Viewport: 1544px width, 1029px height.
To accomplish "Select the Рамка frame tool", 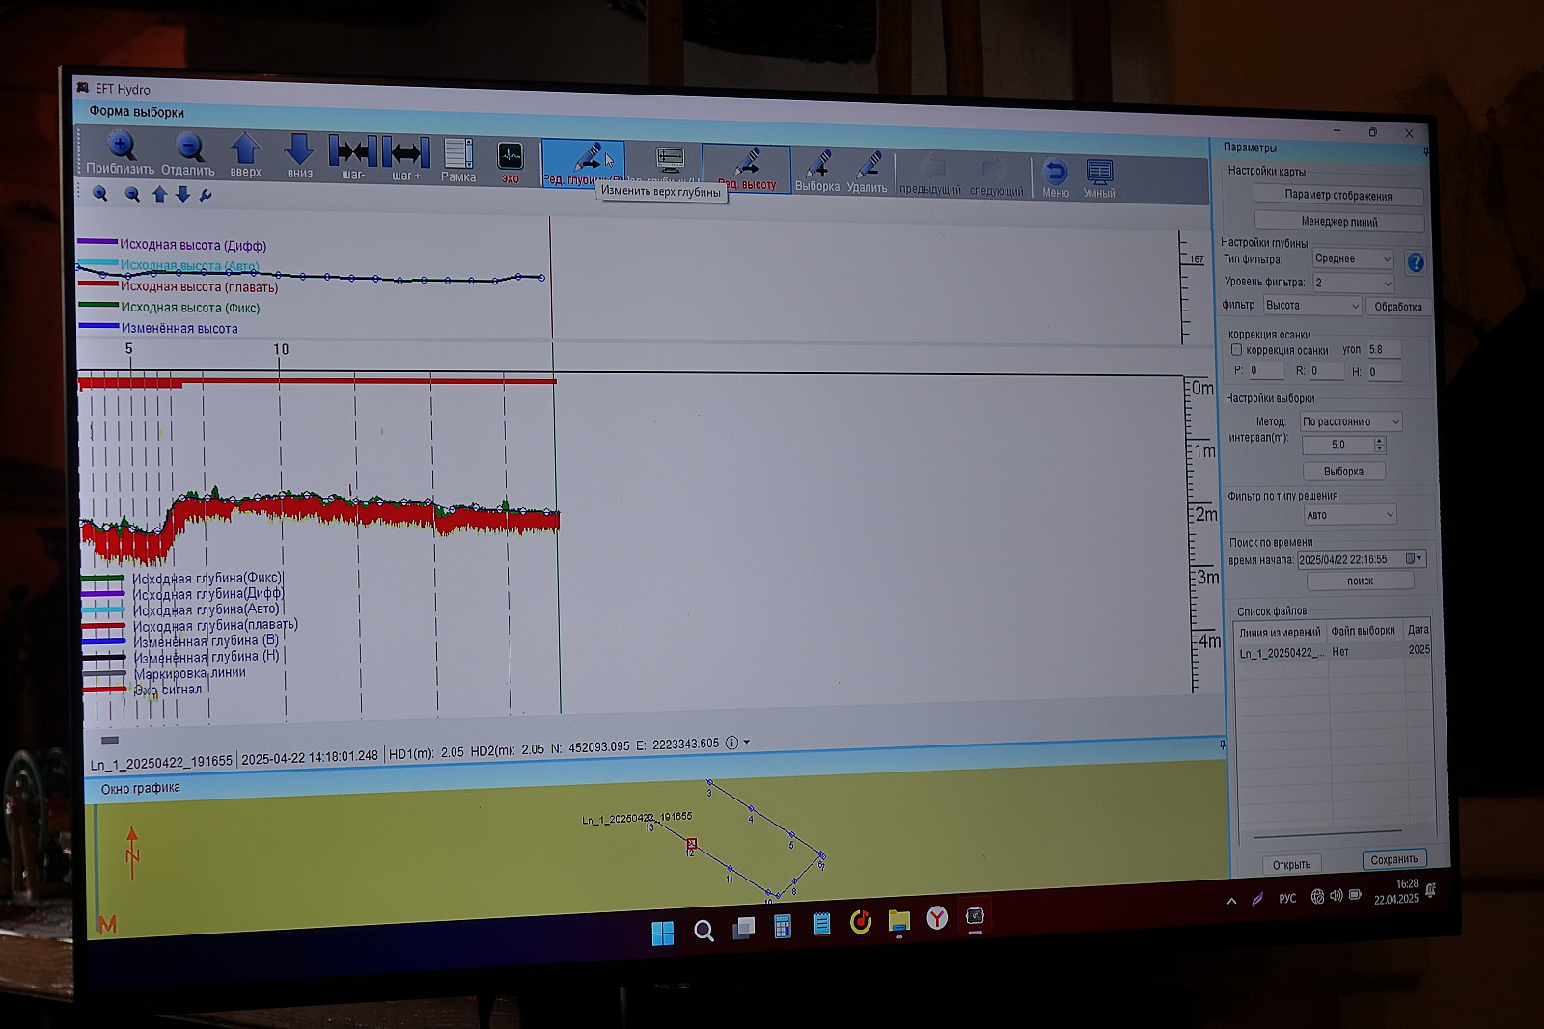I will tap(458, 155).
